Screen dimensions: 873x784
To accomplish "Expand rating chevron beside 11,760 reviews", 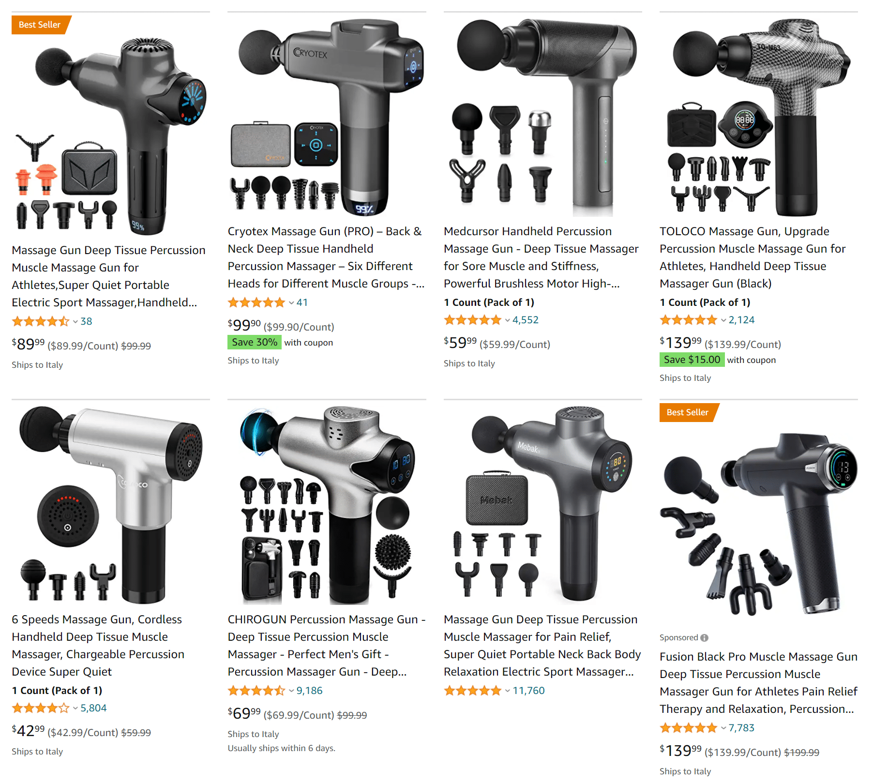I will coord(507,691).
